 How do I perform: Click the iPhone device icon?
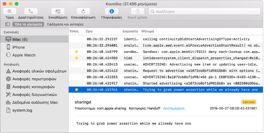pyautogui.click(x=8, y=47)
